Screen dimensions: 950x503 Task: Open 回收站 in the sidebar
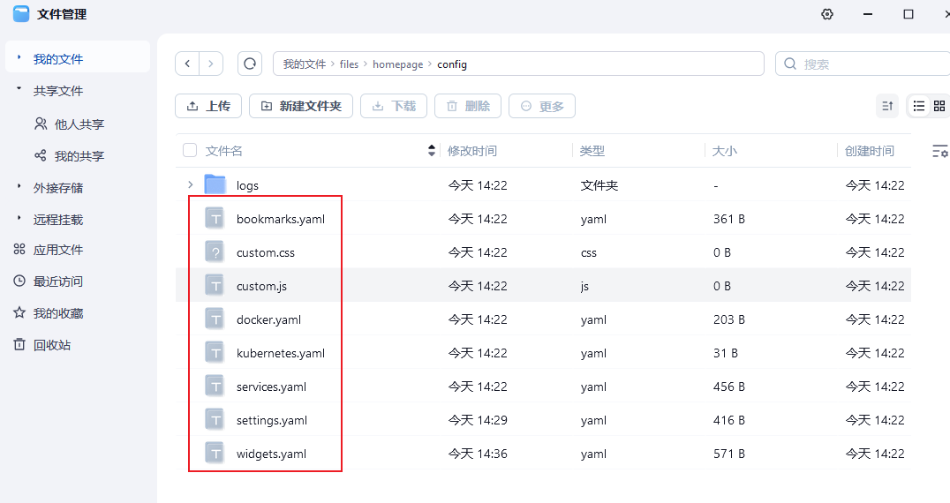click(51, 345)
